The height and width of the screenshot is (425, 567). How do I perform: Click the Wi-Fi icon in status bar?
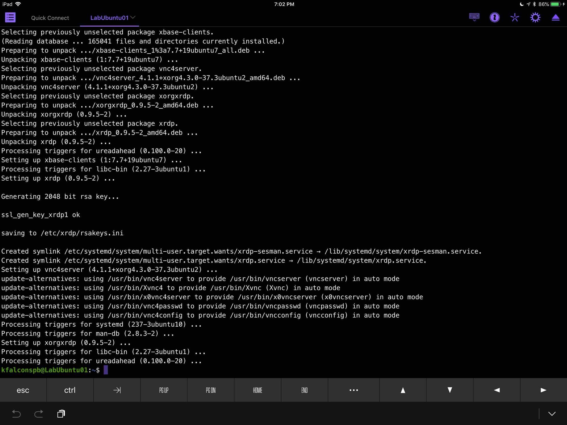click(18, 4)
